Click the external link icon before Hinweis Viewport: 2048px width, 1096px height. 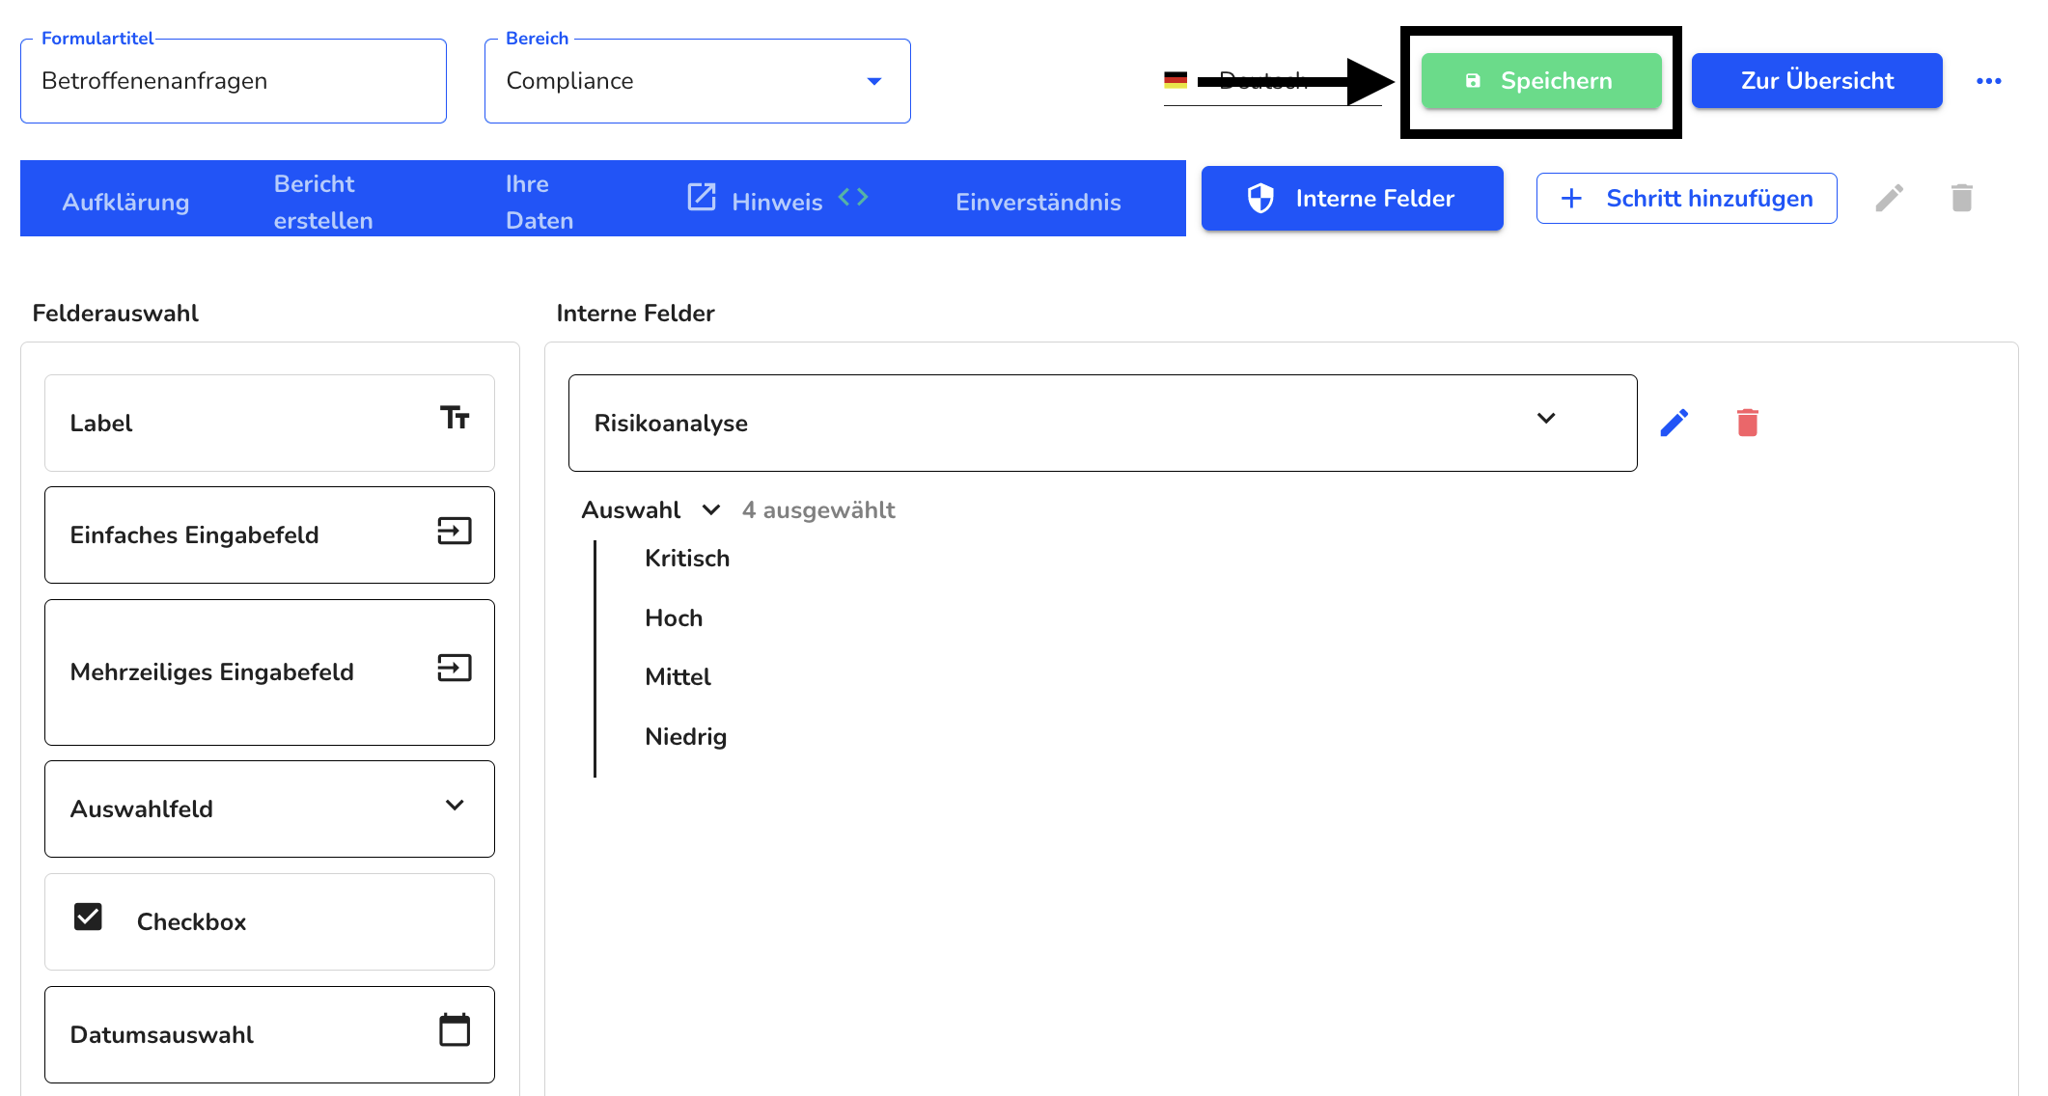click(x=702, y=197)
